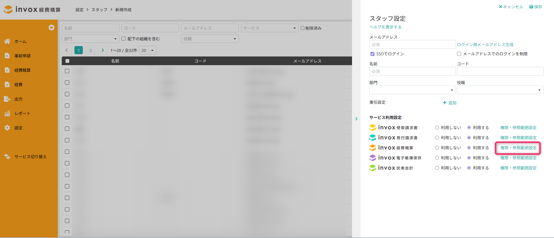This screenshot has width=554, height=238.
Task: Toggle 配下の組織を含む checkbox
Action: pos(123,39)
